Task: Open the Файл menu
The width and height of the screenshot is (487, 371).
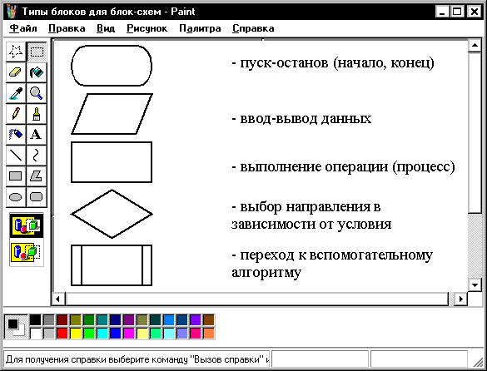Action: pos(23,28)
